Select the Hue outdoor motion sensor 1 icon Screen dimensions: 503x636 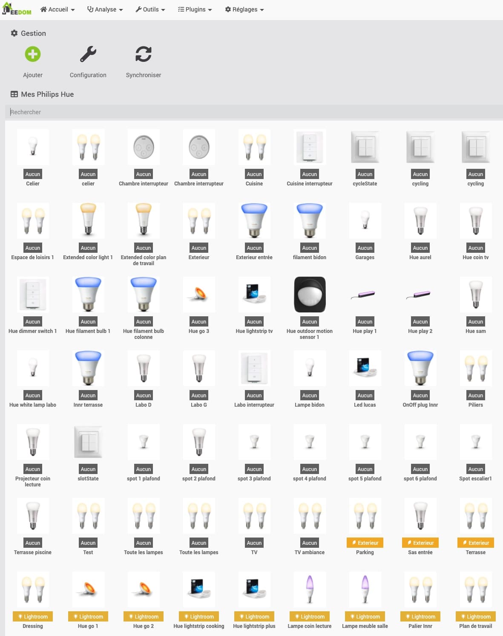click(310, 295)
